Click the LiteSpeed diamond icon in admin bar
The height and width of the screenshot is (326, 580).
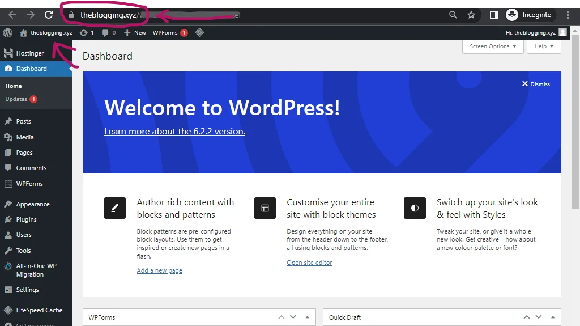(199, 33)
